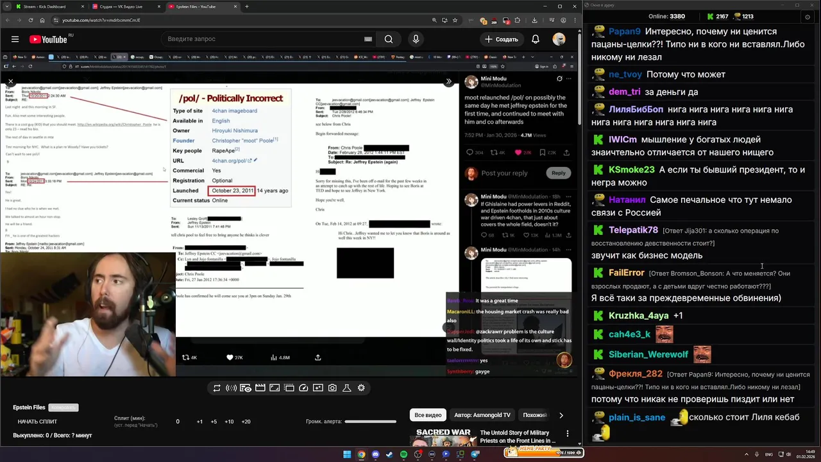Open the on-screen keyboard in search box
The height and width of the screenshot is (462, 821).
[x=368, y=39]
